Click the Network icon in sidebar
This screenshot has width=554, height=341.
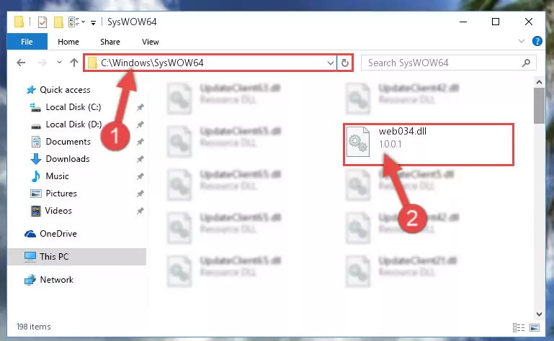coord(30,280)
